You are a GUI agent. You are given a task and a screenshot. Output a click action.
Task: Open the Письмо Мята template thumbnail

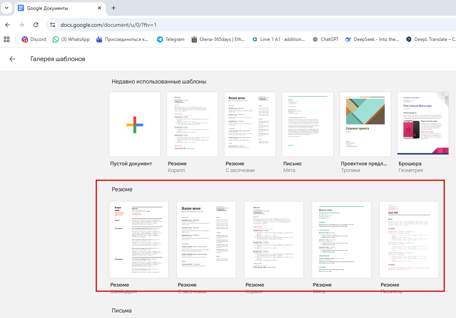coord(308,124)
